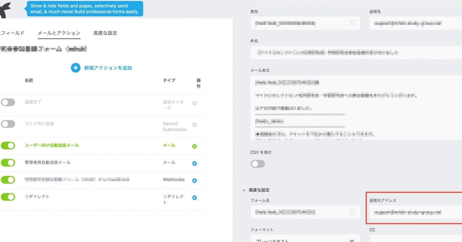Open settings gear for ストア向け送信 action
462x242 pixels.
click(x=195, y=125)
